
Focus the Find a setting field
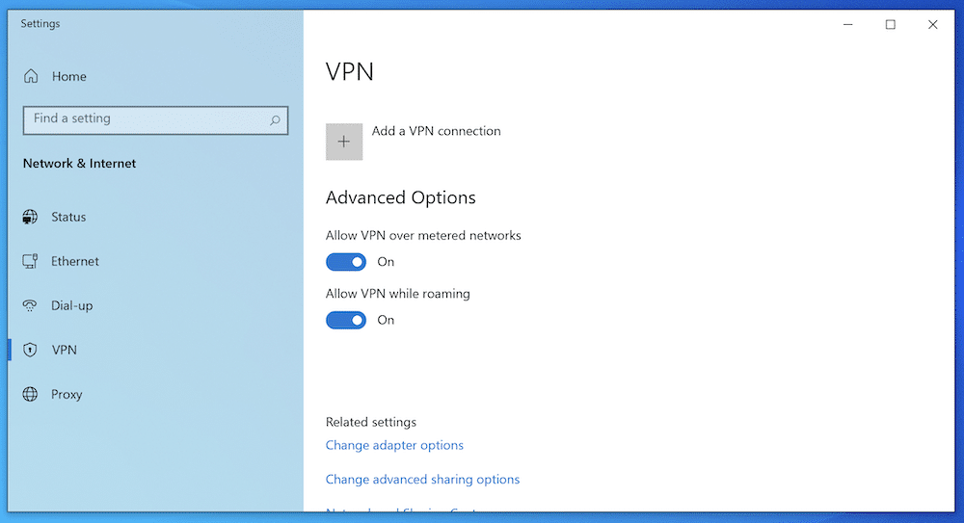155,120
